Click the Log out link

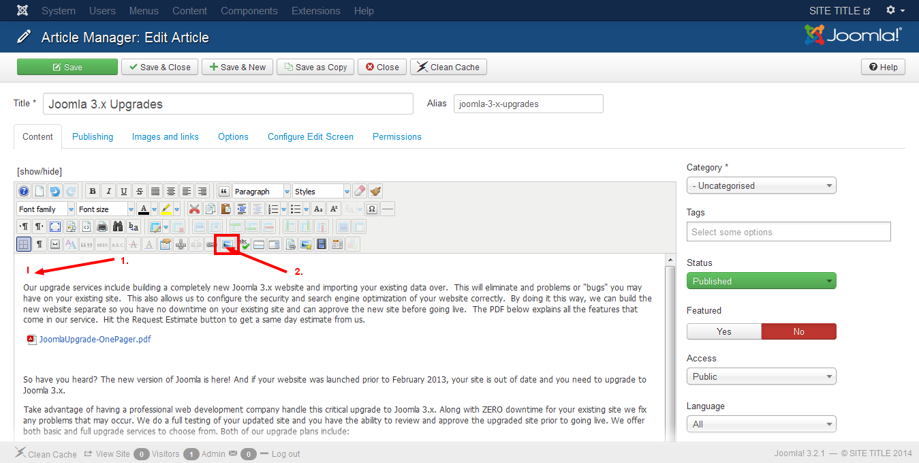pos(285,453)
